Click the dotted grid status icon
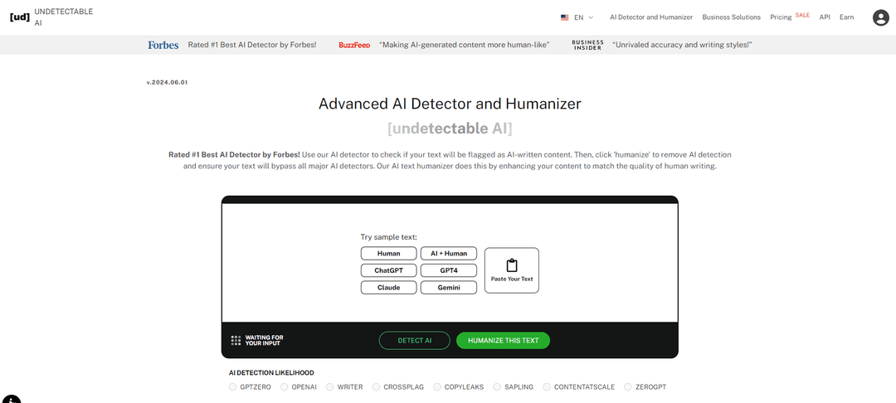 click(x=236, y=341)
